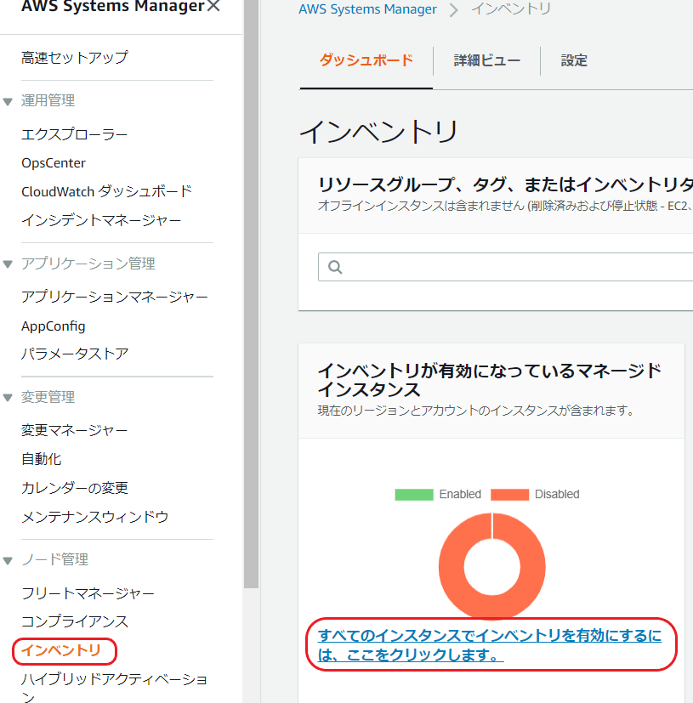Switch to 設定 tab
This screenshot has width=693, height=703.
point(574,60)
